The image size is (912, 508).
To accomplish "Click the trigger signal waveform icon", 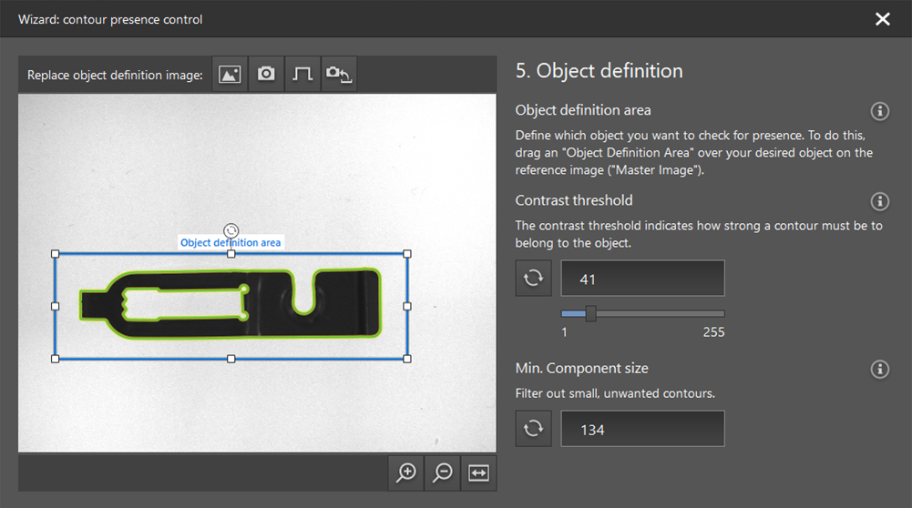I will point(302,75).
